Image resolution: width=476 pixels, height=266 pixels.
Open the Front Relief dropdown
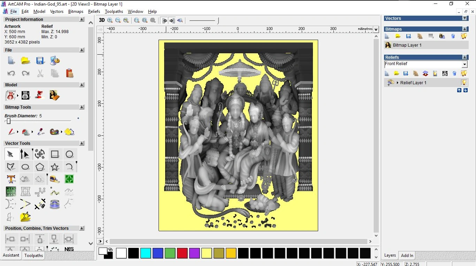click(x=464, y=64)
